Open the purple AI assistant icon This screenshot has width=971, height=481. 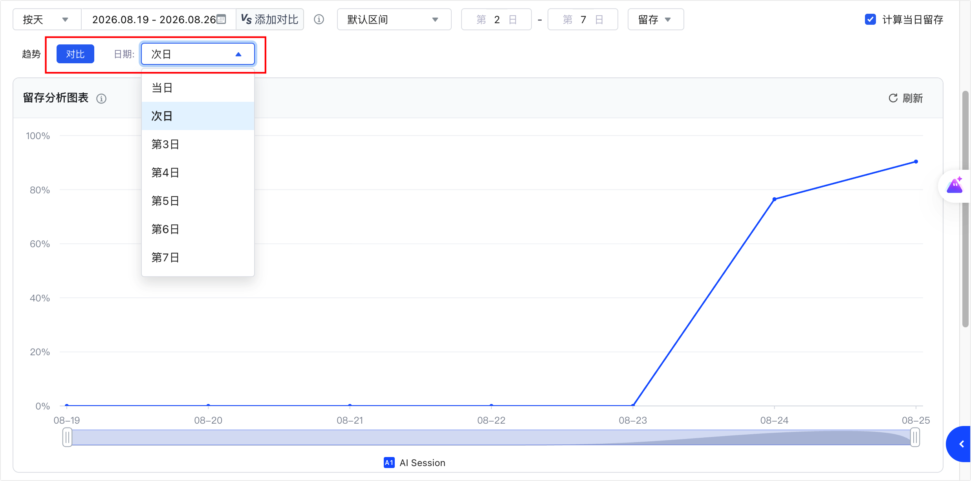coord(955,185)
